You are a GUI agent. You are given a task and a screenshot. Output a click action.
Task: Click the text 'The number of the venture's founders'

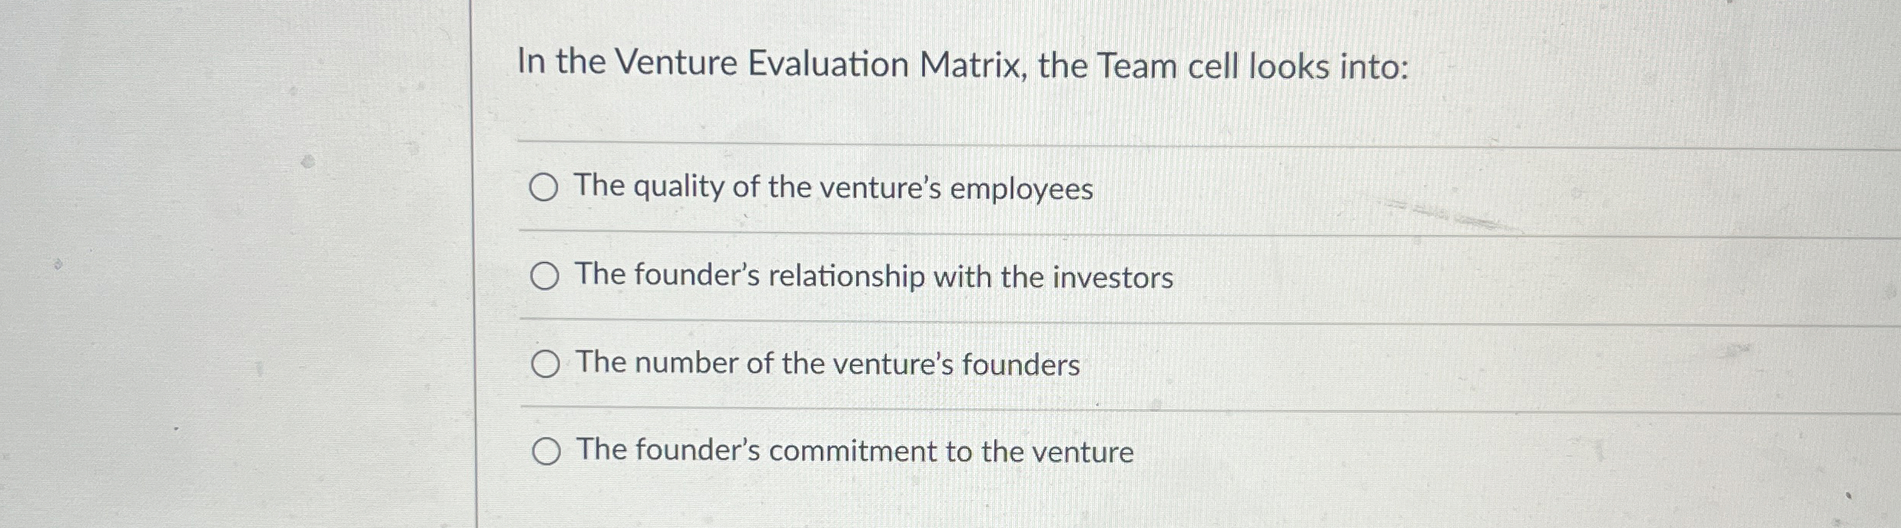[826, 365]
